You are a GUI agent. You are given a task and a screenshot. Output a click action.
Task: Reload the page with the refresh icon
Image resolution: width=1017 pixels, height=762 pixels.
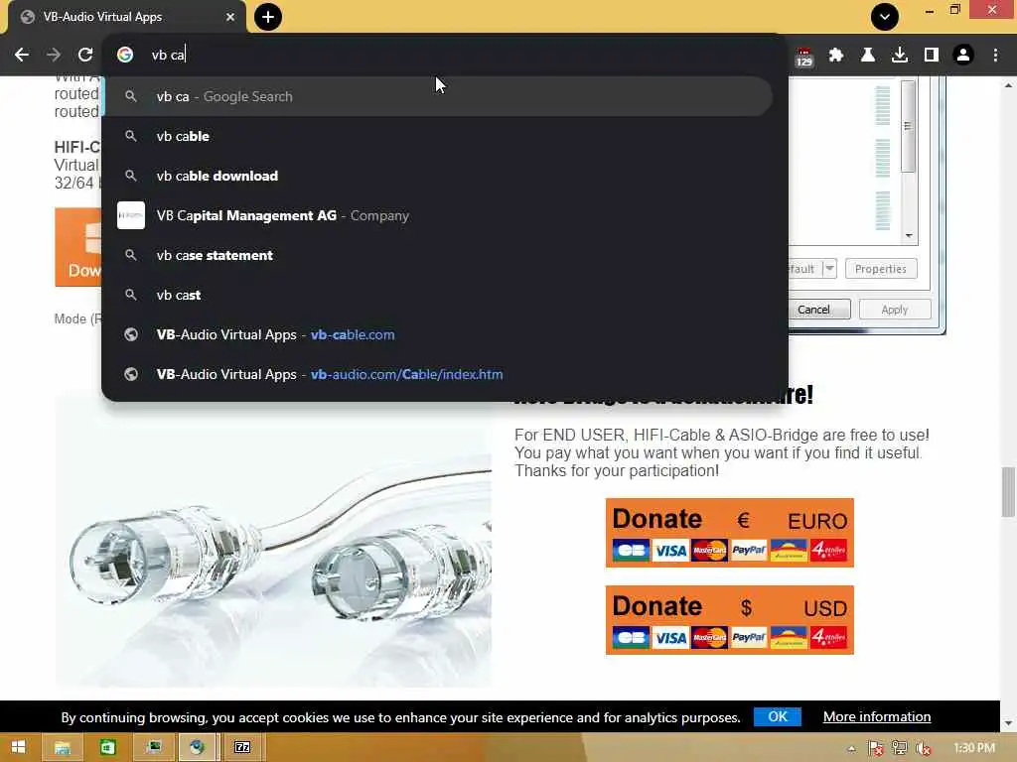coord(85,56)
